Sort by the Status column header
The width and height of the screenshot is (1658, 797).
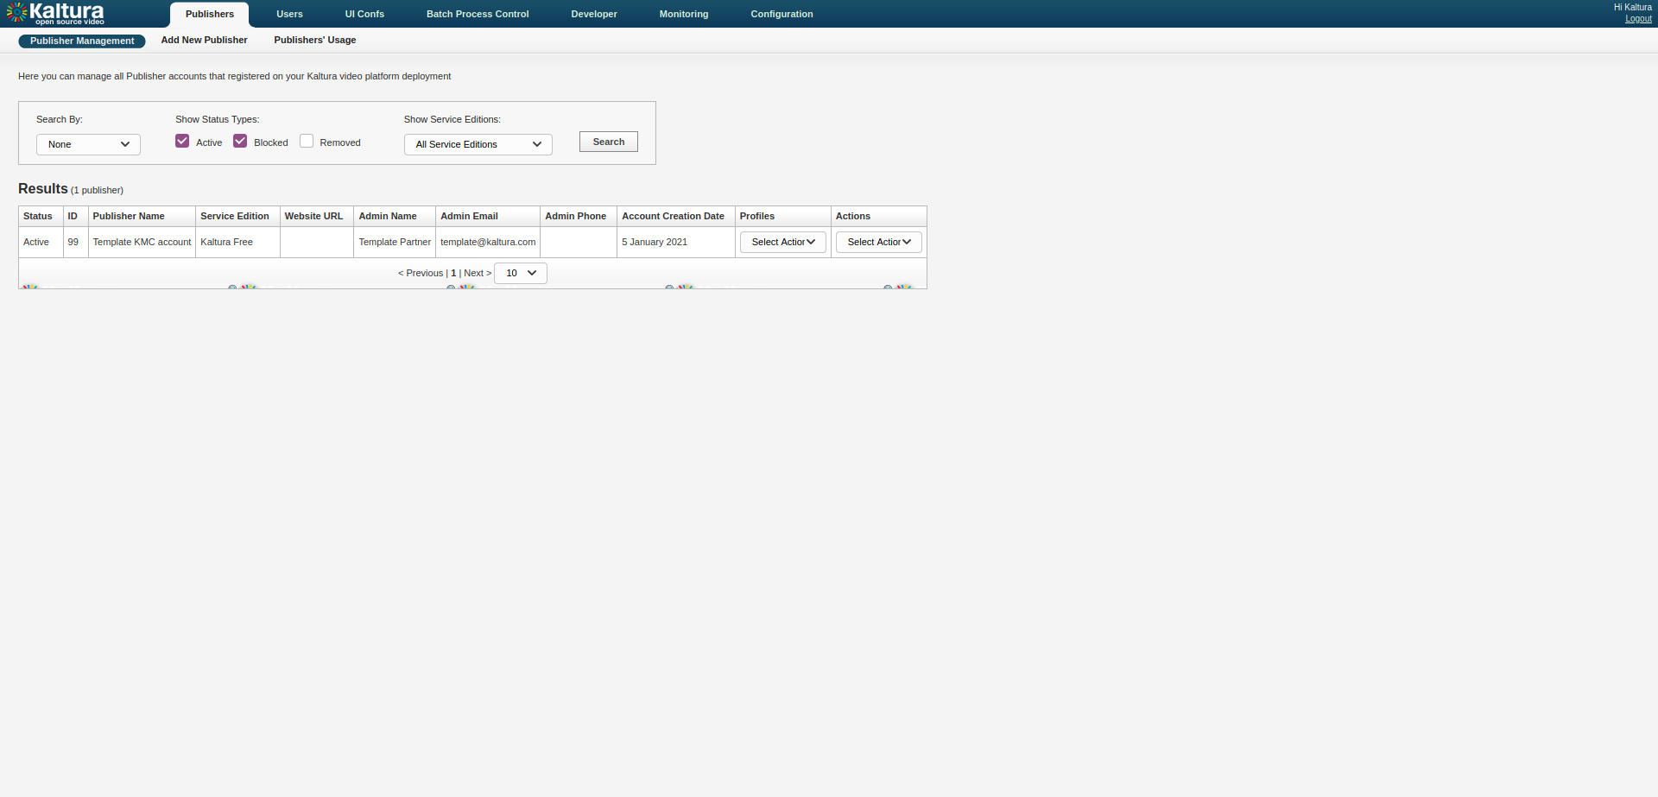pos(41,216)
